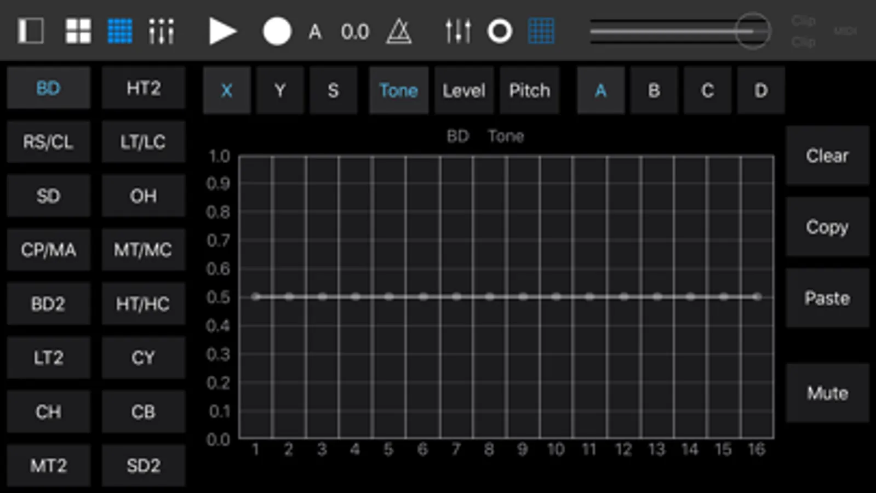Select pattern bank D
876x493 pixels.
[761, 90]
